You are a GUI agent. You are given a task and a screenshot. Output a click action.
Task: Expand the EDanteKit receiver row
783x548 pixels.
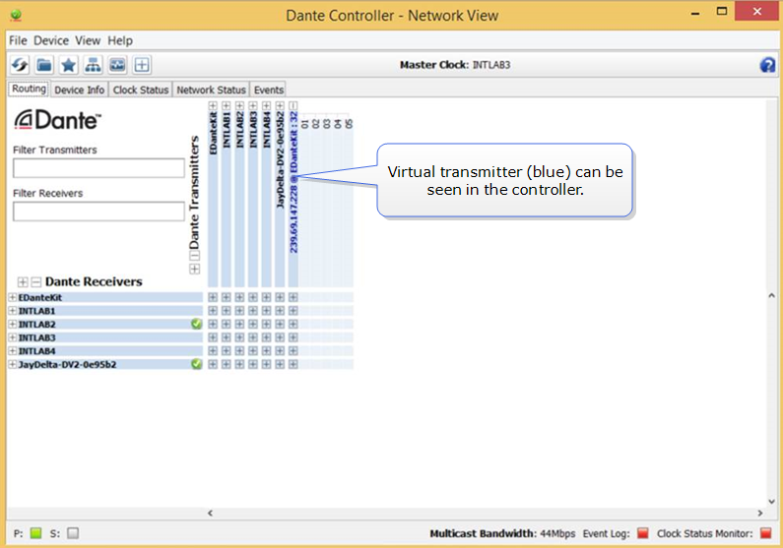12,297
